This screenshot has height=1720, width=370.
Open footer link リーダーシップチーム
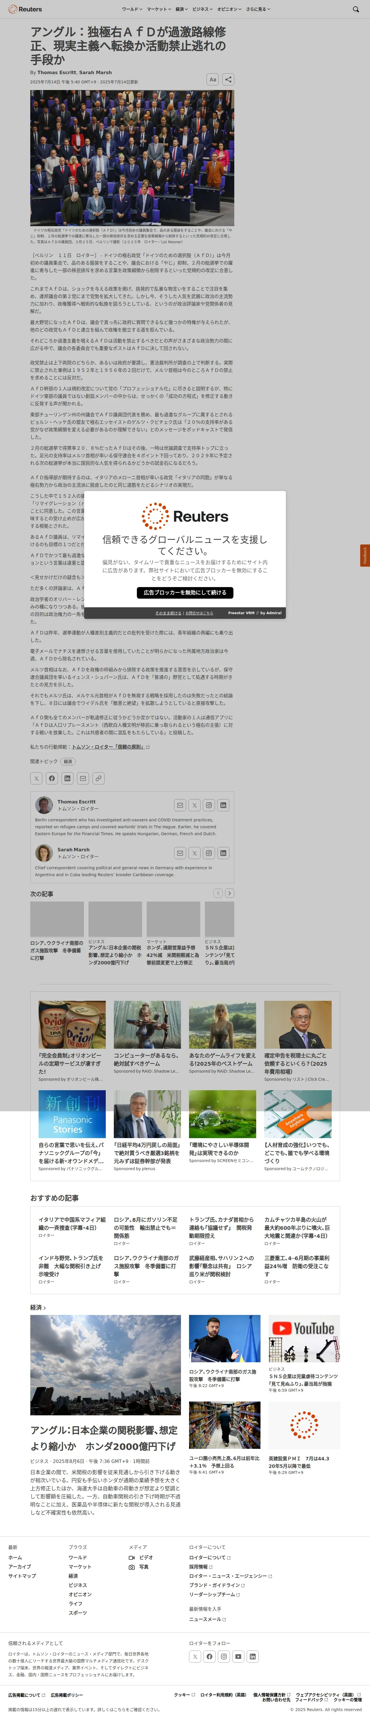point(214,1595)
